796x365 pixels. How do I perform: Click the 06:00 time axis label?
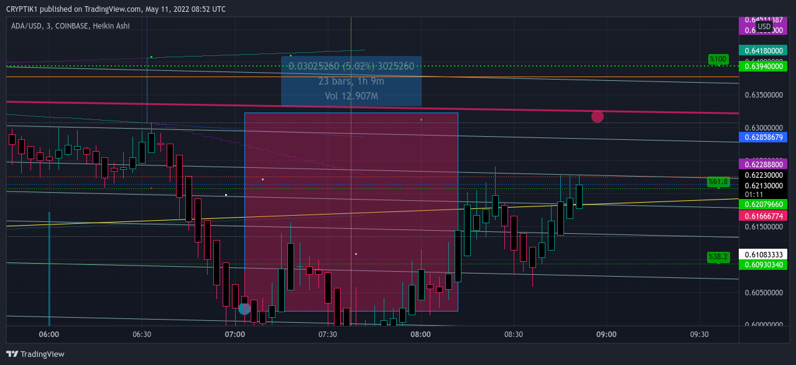tap(49, 334)
